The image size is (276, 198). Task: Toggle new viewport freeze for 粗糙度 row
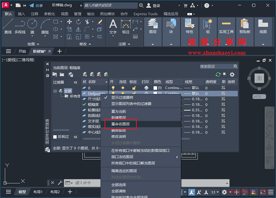point(223,104)
